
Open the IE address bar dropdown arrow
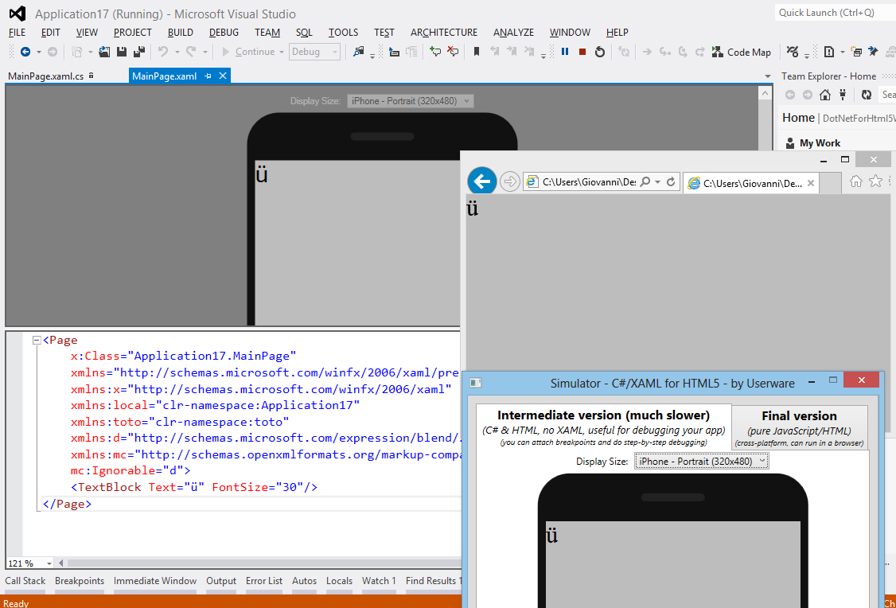coord(658,181)
